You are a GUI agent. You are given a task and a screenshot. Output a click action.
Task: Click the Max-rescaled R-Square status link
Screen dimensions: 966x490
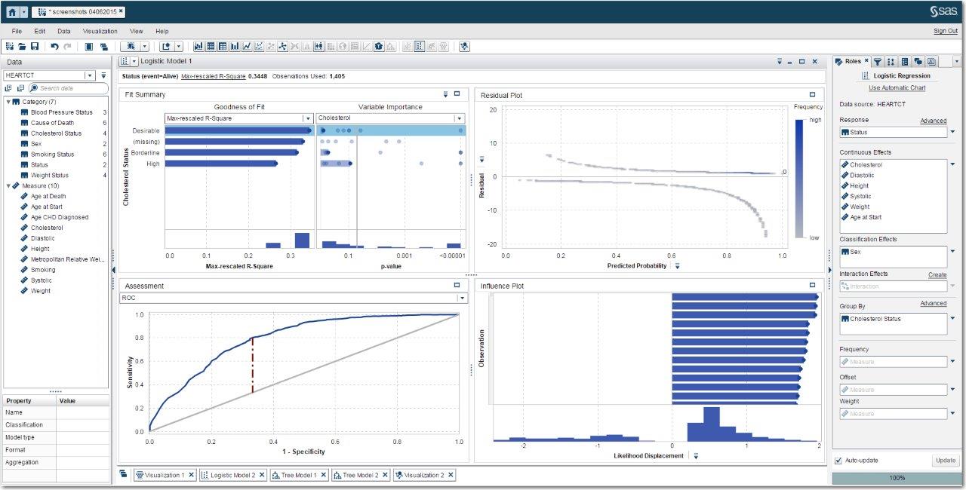pos(214,76)
